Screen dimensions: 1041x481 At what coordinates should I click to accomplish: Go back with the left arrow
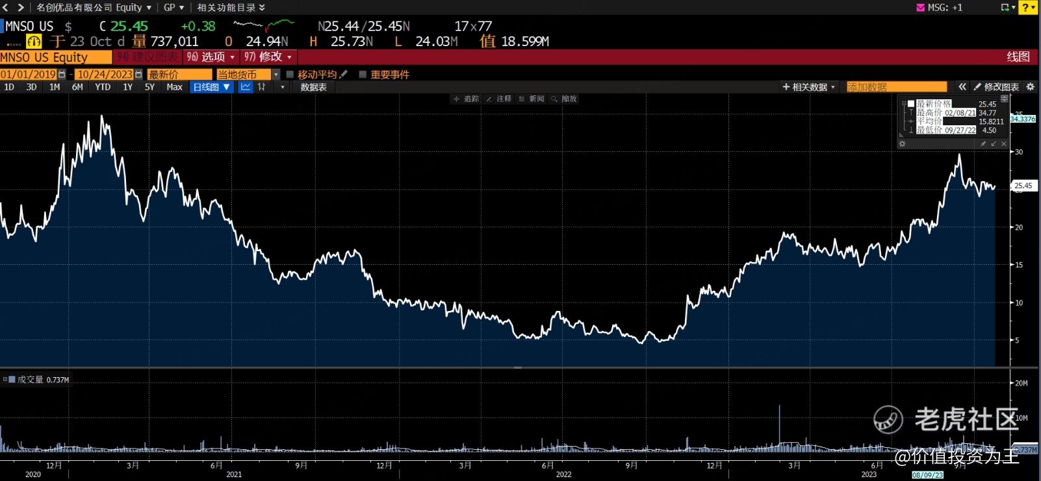(x=6, y=7)
